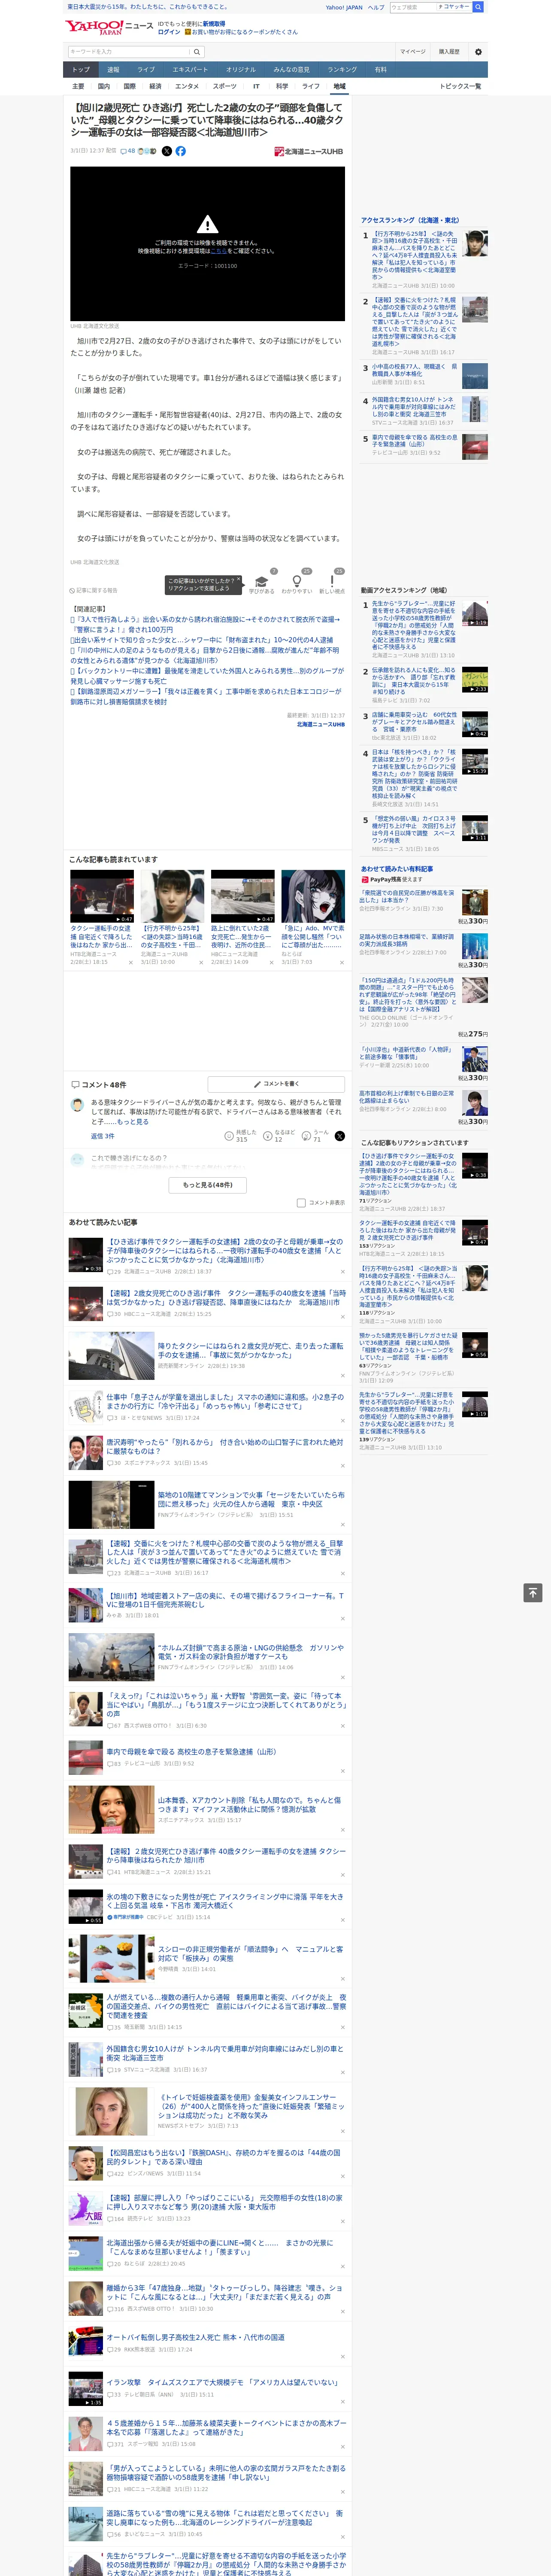551x2576 pixels.
Task: Dismiss the タクシー運転手の女逮捕 recommended card
Action: (x=131, y=963)
